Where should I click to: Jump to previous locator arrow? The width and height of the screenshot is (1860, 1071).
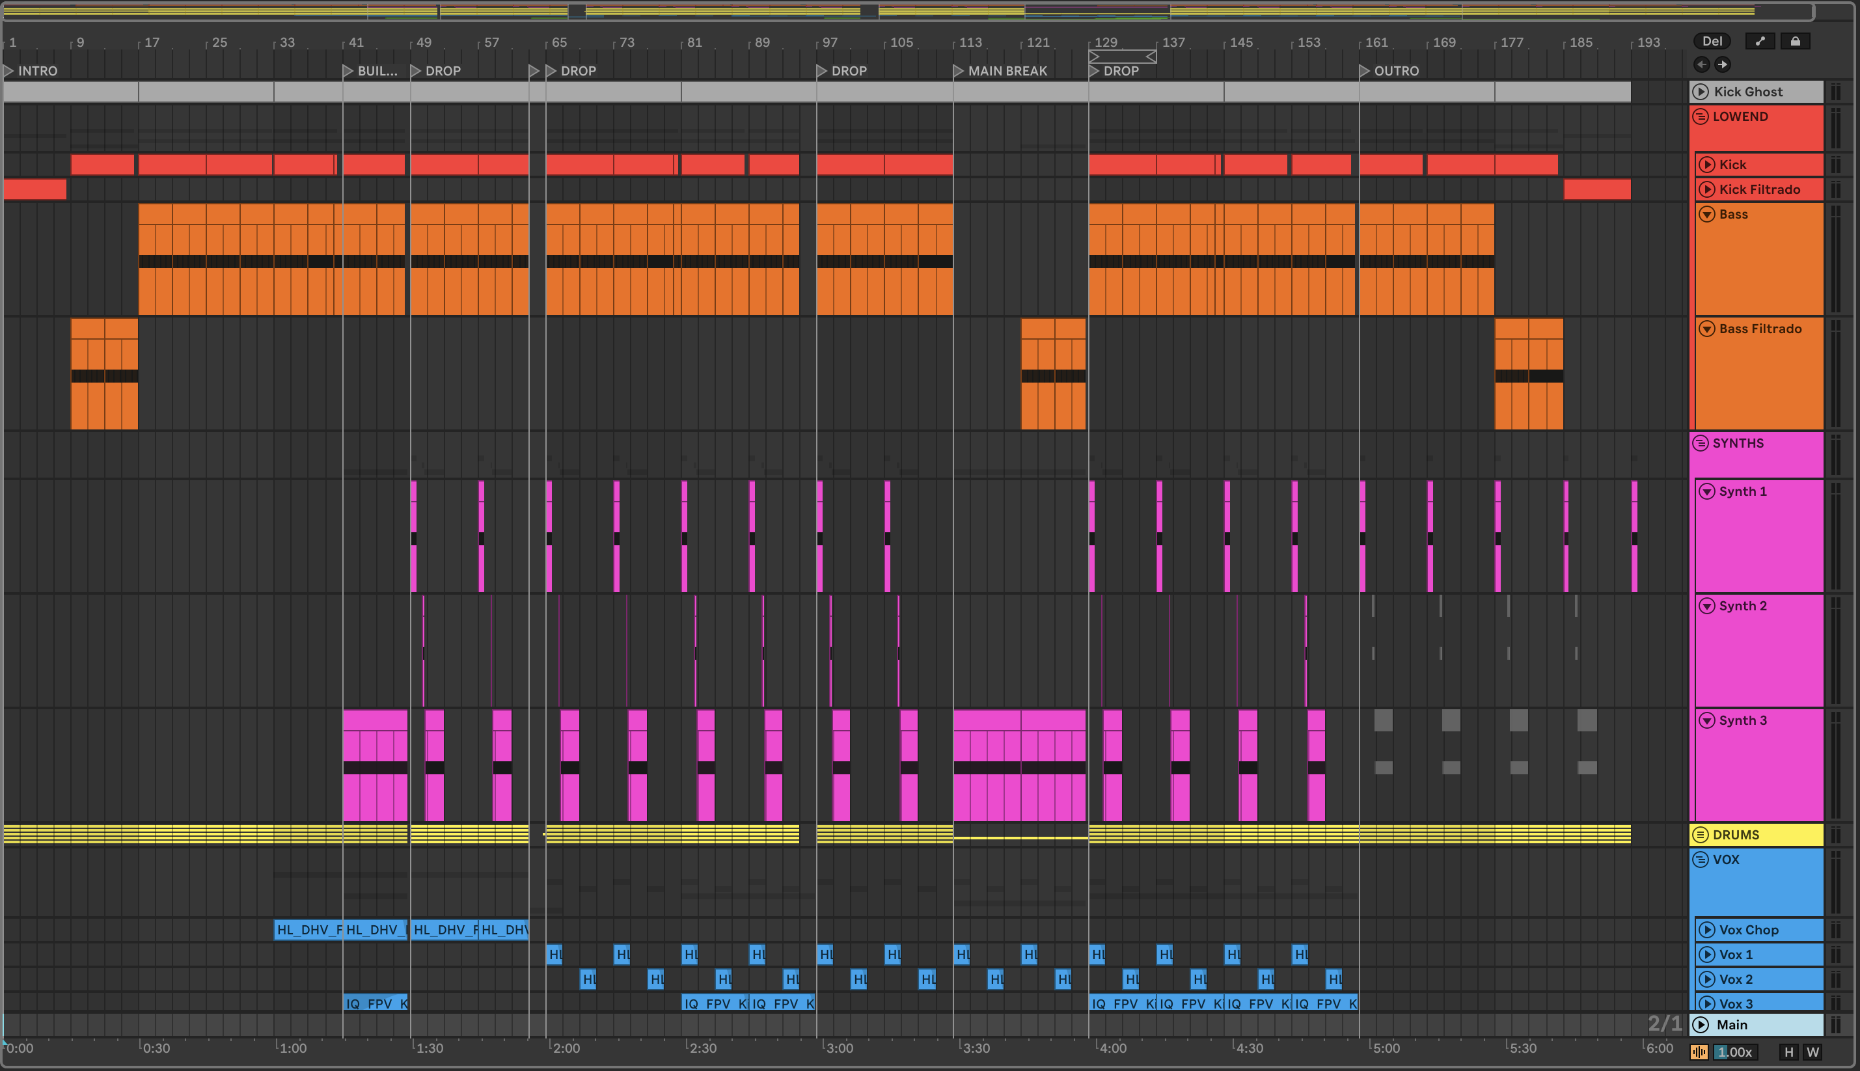(x=1701, y=64)
